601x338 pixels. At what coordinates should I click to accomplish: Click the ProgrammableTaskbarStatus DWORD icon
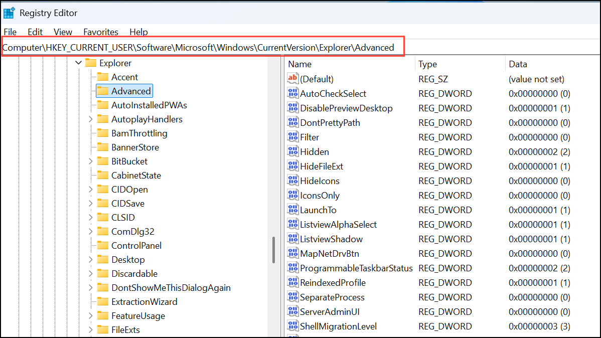[x=293, y=268]
